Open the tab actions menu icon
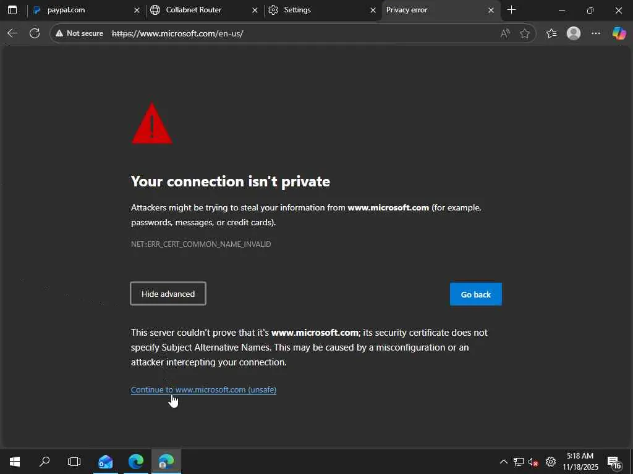 (12, 10)
